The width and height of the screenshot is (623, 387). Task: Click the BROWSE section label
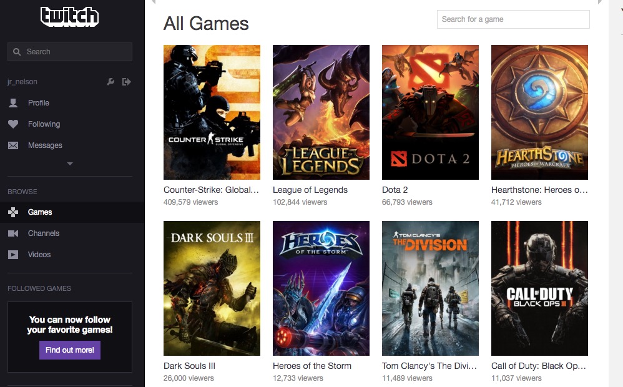(x=22, y=192)
